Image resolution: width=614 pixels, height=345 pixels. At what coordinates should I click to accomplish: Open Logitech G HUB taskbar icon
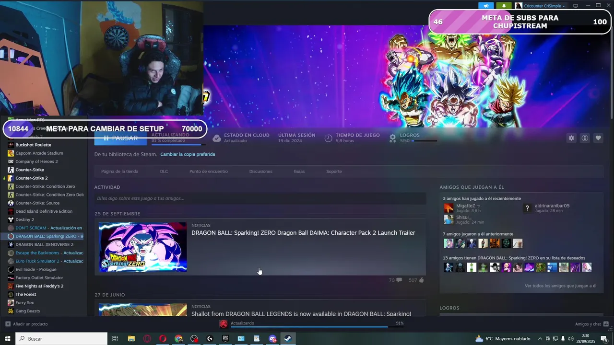click(210, 339)
